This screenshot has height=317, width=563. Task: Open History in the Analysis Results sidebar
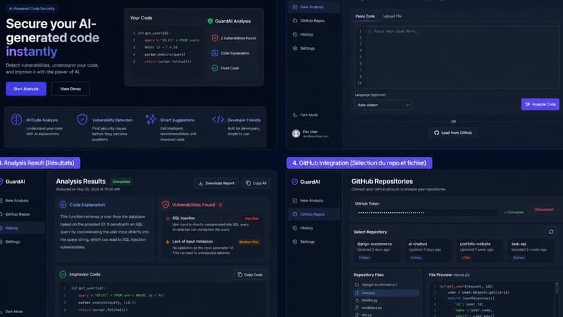coord(22,228)
